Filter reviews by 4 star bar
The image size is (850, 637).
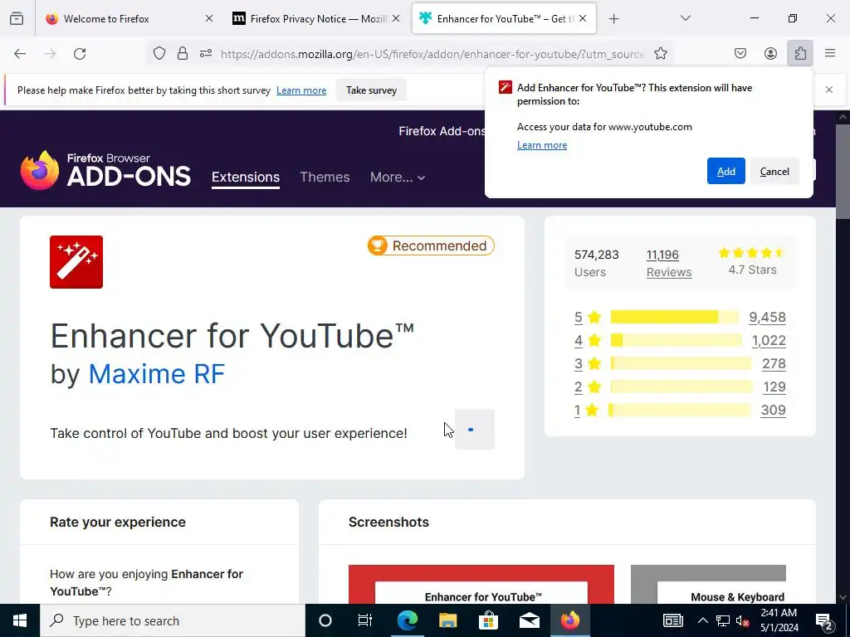[x=676, y=340]
